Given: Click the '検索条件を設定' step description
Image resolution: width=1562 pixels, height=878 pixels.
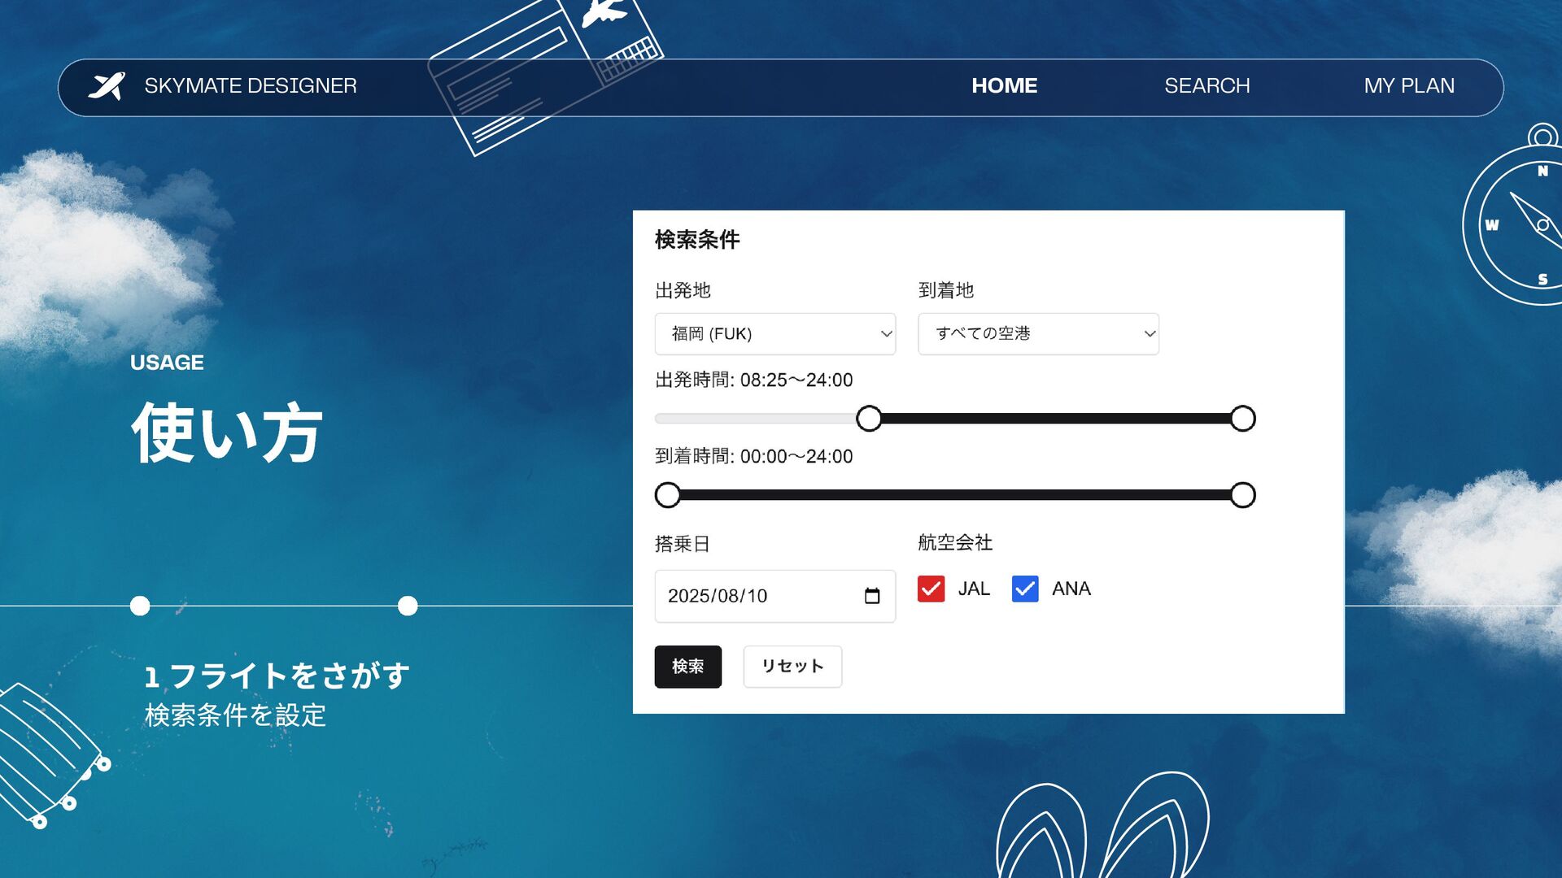Looking at the screenshot, I should coord(235,715).
